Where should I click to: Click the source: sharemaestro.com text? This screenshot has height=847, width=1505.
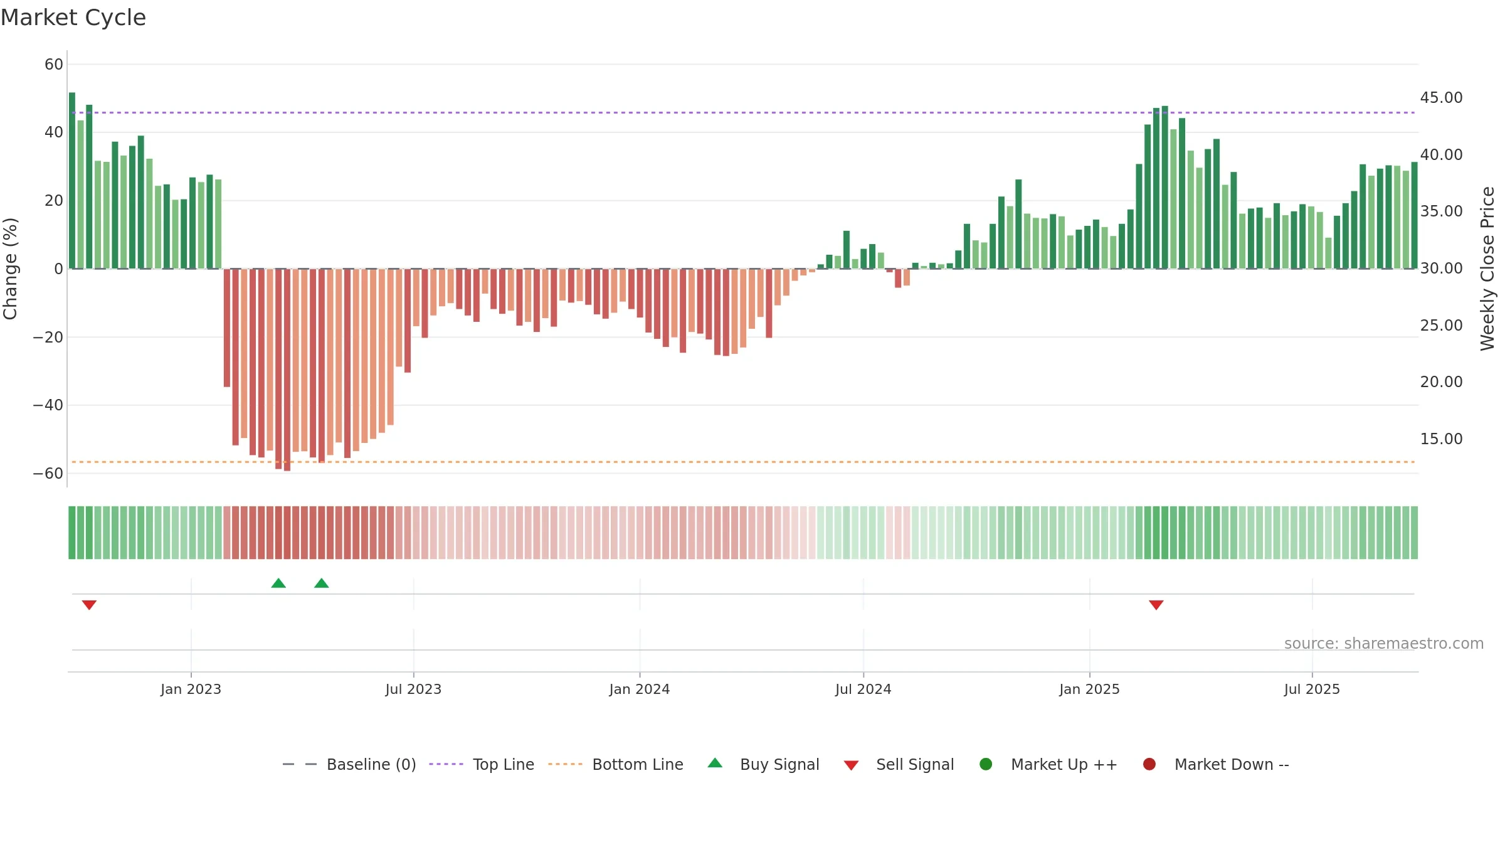click(x=1384, y=644)
